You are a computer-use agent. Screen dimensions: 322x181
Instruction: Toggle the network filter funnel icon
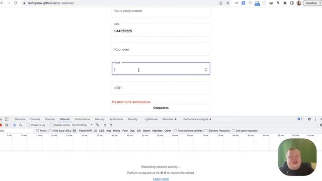point(15,125)
